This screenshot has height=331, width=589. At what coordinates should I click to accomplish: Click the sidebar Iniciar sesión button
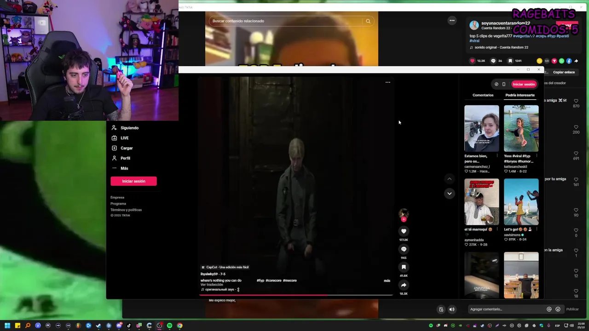133,181
